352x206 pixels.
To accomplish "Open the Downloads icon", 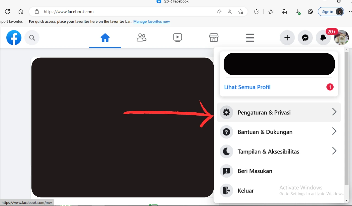I will 298,12.
